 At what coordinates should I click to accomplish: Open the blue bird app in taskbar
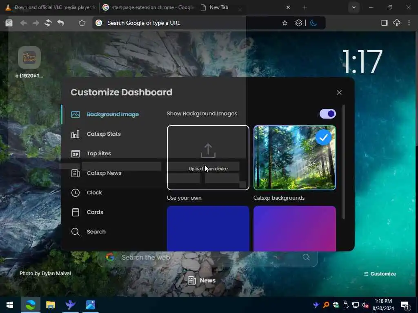pyautogui.click(x=70, y=305)
